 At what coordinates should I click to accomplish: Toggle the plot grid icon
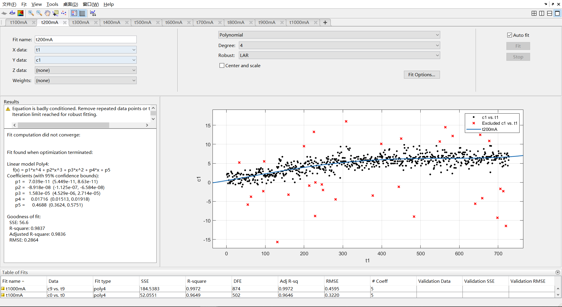point(83,13)
